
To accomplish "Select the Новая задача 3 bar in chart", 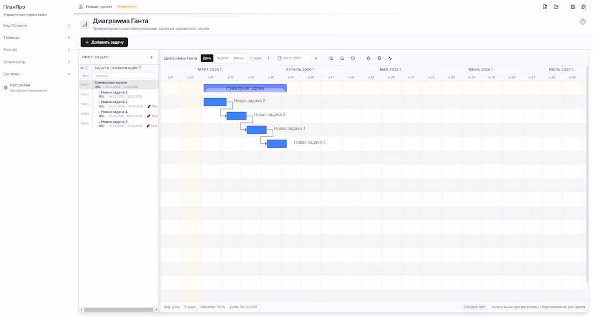I will [237, 116].
